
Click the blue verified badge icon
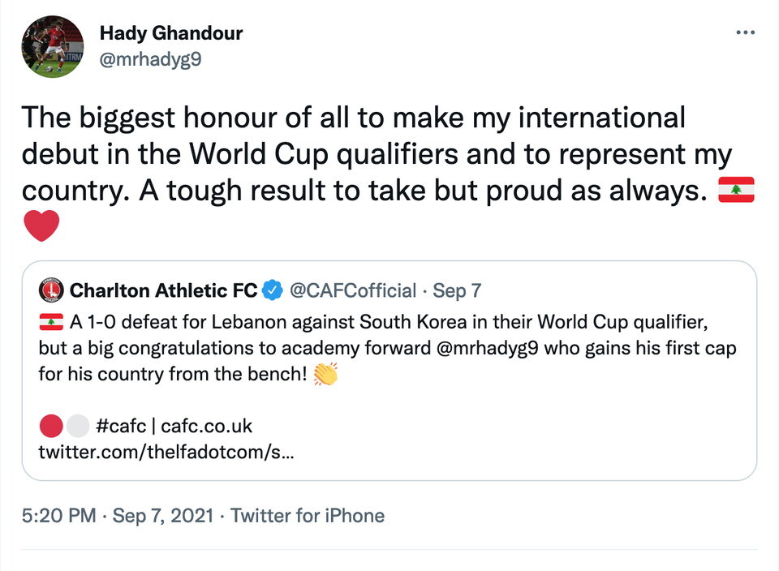point(273,290)
